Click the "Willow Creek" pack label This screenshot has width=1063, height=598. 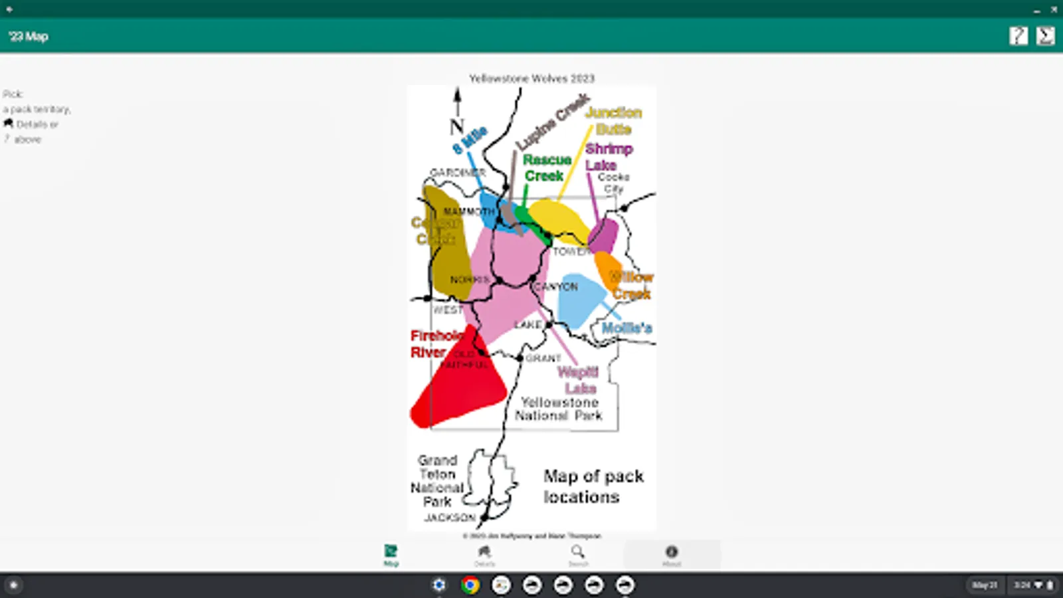[632, 285]
